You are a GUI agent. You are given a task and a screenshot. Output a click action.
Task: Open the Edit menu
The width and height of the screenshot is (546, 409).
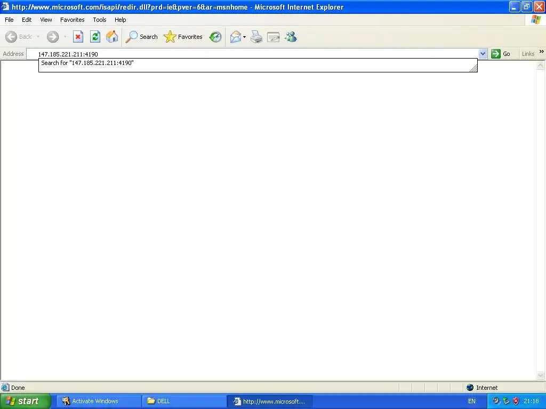27,20
